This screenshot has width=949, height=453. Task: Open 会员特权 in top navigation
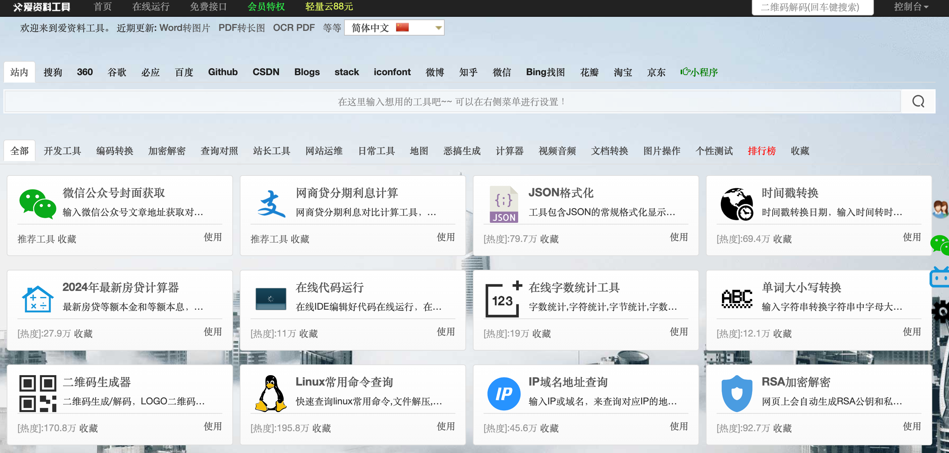[266, 7]
